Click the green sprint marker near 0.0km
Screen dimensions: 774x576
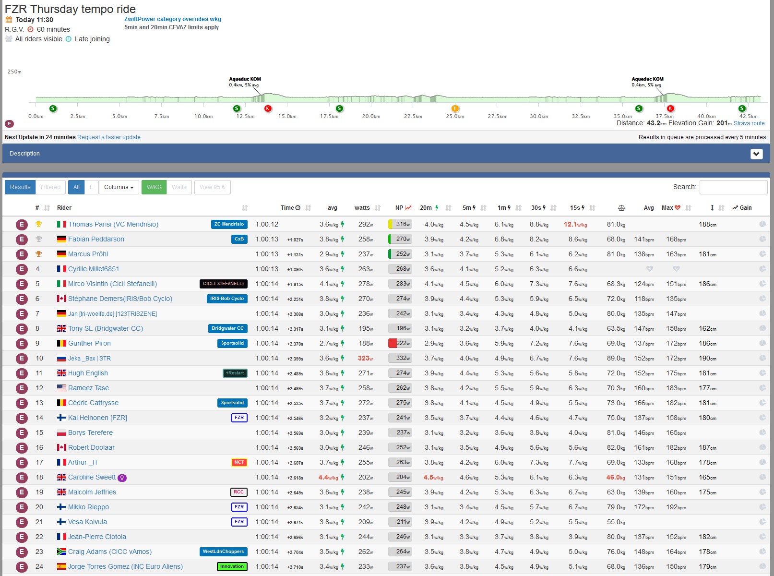[x=53, y=108]
